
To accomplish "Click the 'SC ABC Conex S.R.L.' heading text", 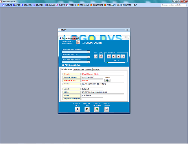I will tap(71, 65).
